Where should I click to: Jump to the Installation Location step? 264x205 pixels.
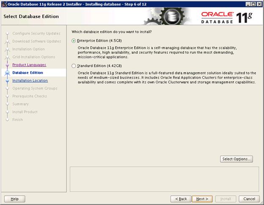[x=30, y=80]
